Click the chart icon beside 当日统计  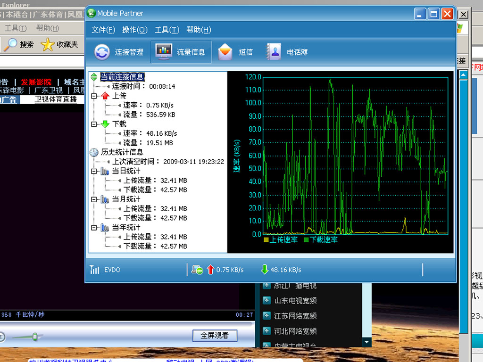[105, 171]
